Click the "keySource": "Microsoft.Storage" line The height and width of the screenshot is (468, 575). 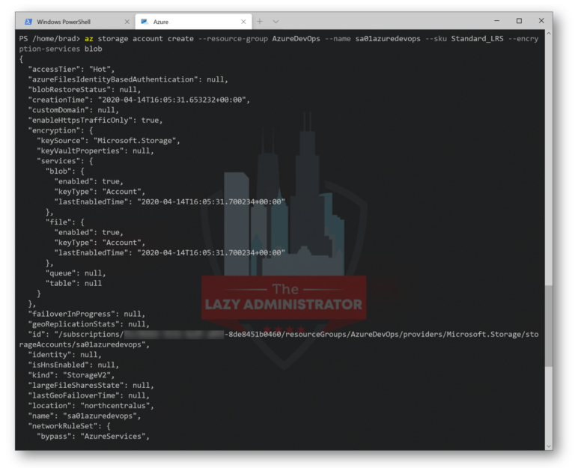pyautogui.click(x=109, y=141)
